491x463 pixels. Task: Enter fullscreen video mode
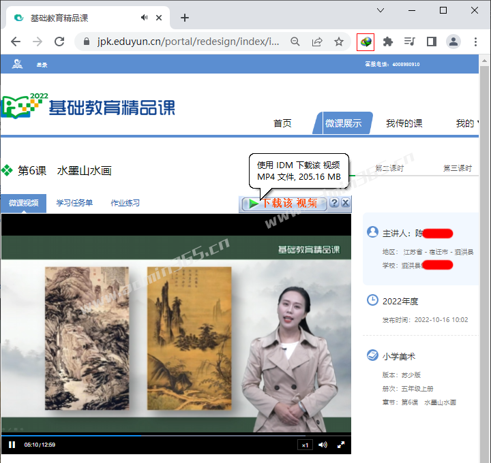coord(341,445)
